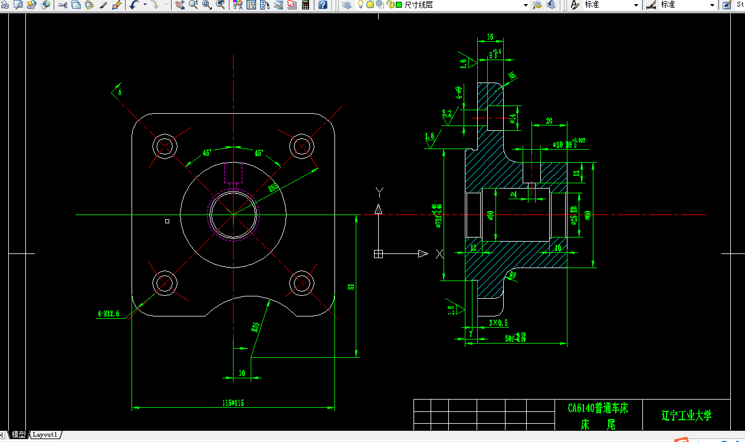Click the 床 尾 part name text
This screenshot has width=745, height=442.
pos(598,424)
